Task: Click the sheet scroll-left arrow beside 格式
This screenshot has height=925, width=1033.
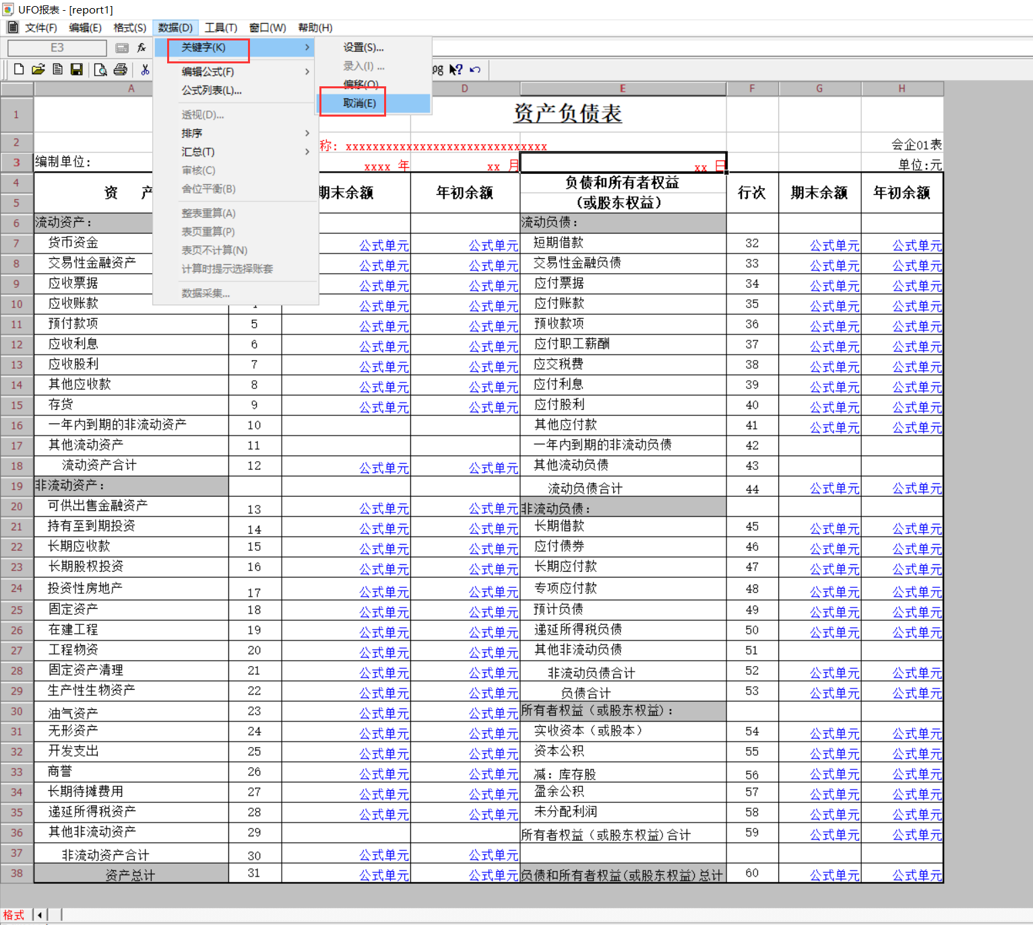Action: point(40,915)
